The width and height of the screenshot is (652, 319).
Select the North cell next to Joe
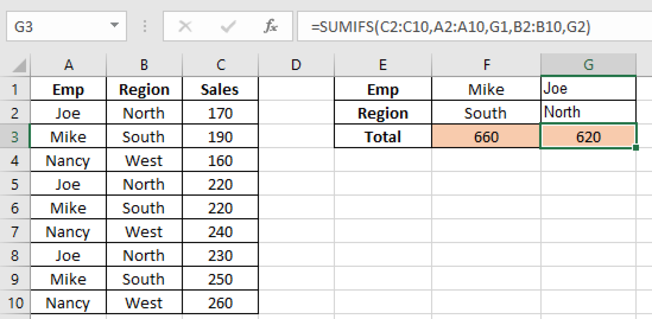tap(144, 113)
